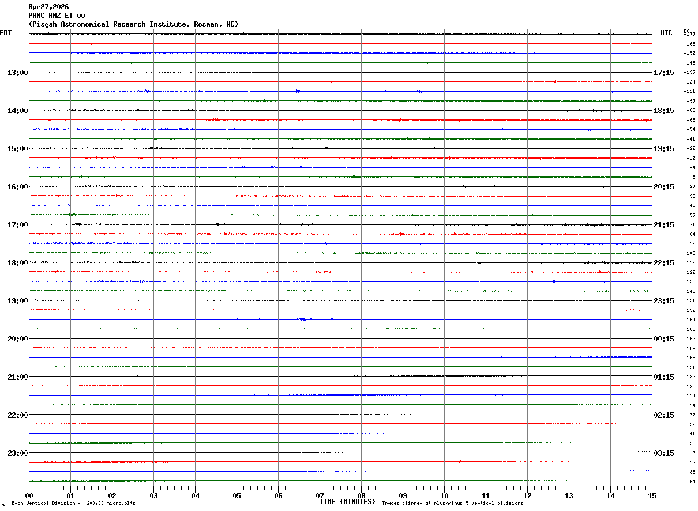Click the Pisgah Astronomical Research Institute title

(x=133, y=24)
